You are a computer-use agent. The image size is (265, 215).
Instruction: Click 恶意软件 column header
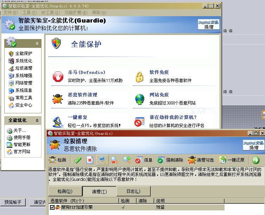(x=83, y=201)
